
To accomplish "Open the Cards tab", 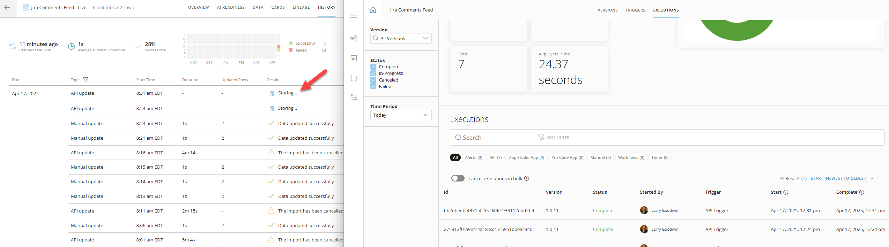I will pyautogui.click(x=278, y=7).
